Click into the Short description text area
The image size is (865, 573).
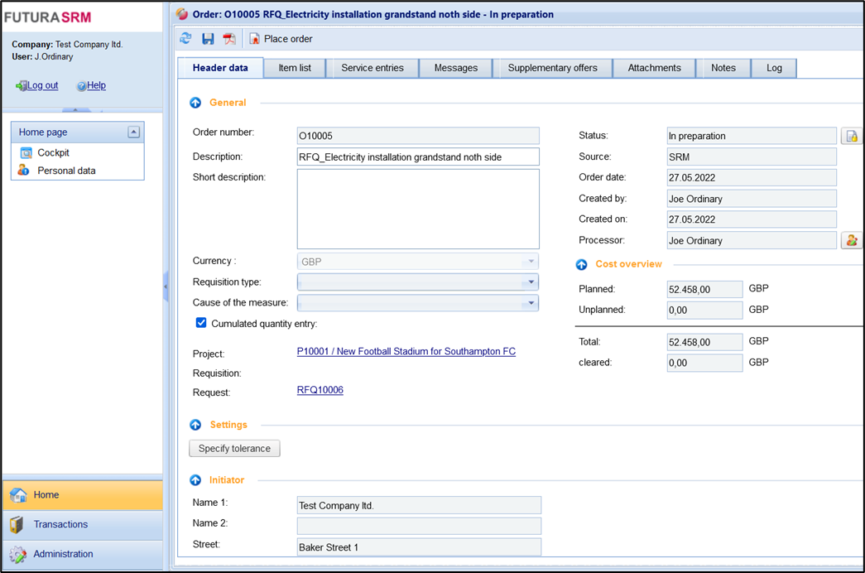(418, 209)
